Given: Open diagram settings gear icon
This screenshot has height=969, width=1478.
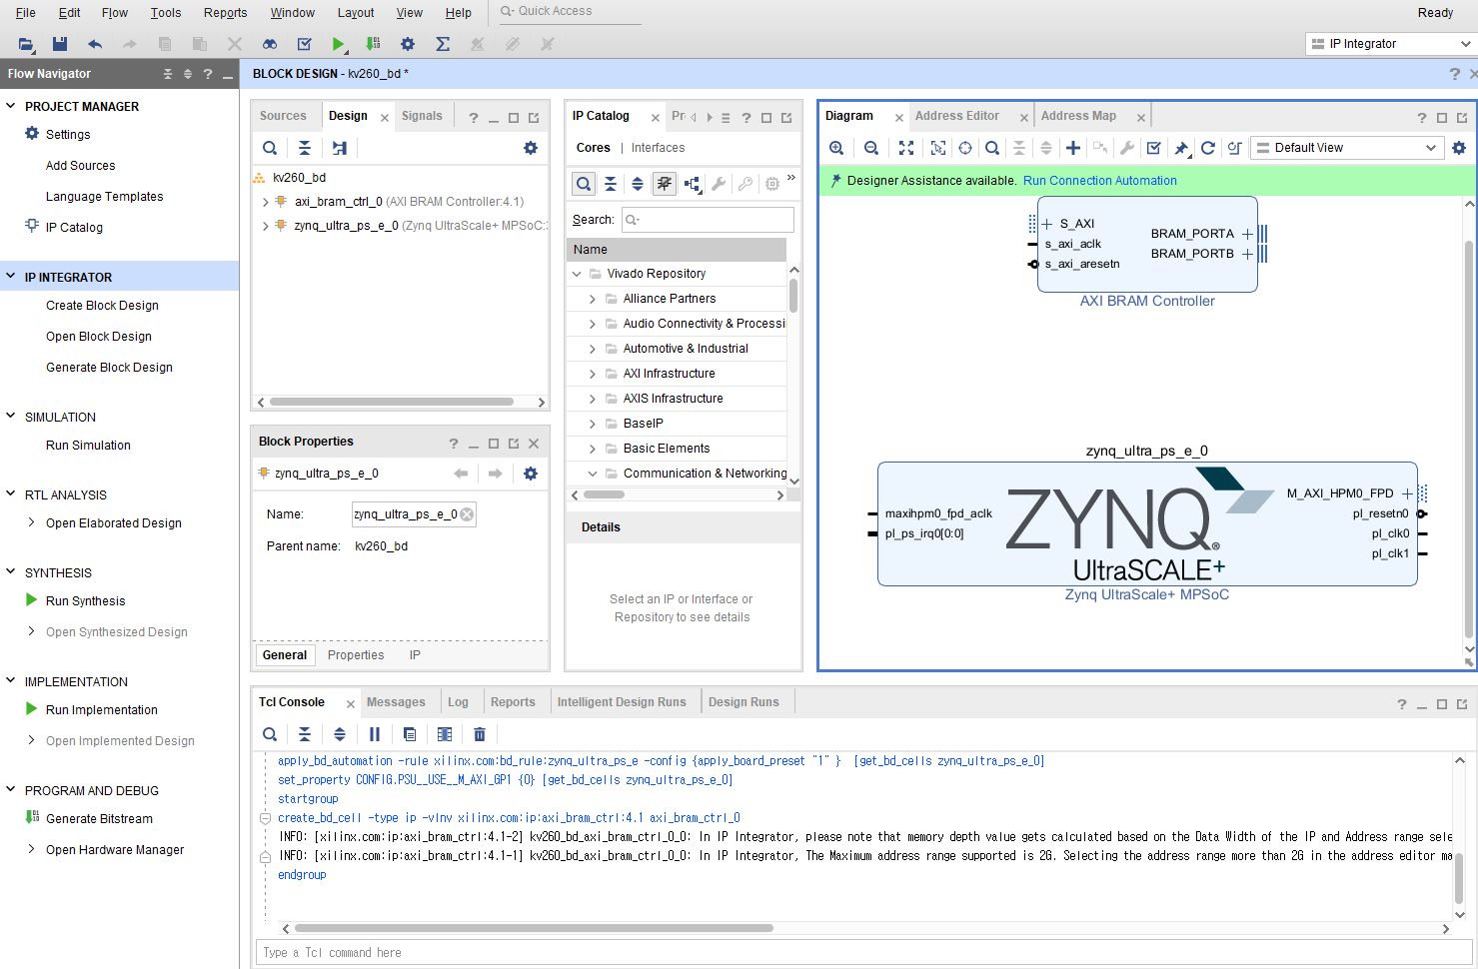Looking at the screenshot, I should tap(1459, 148).
